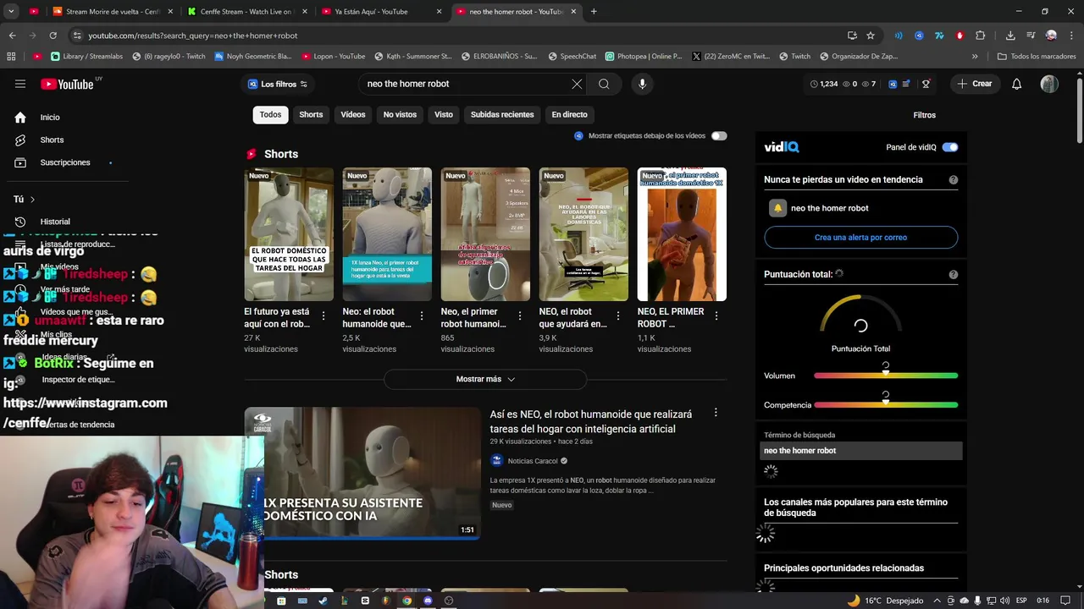Select the 'Subidas recientes' filter chip
This screenshot has width=1084, height=609.
tap(502, 115)
